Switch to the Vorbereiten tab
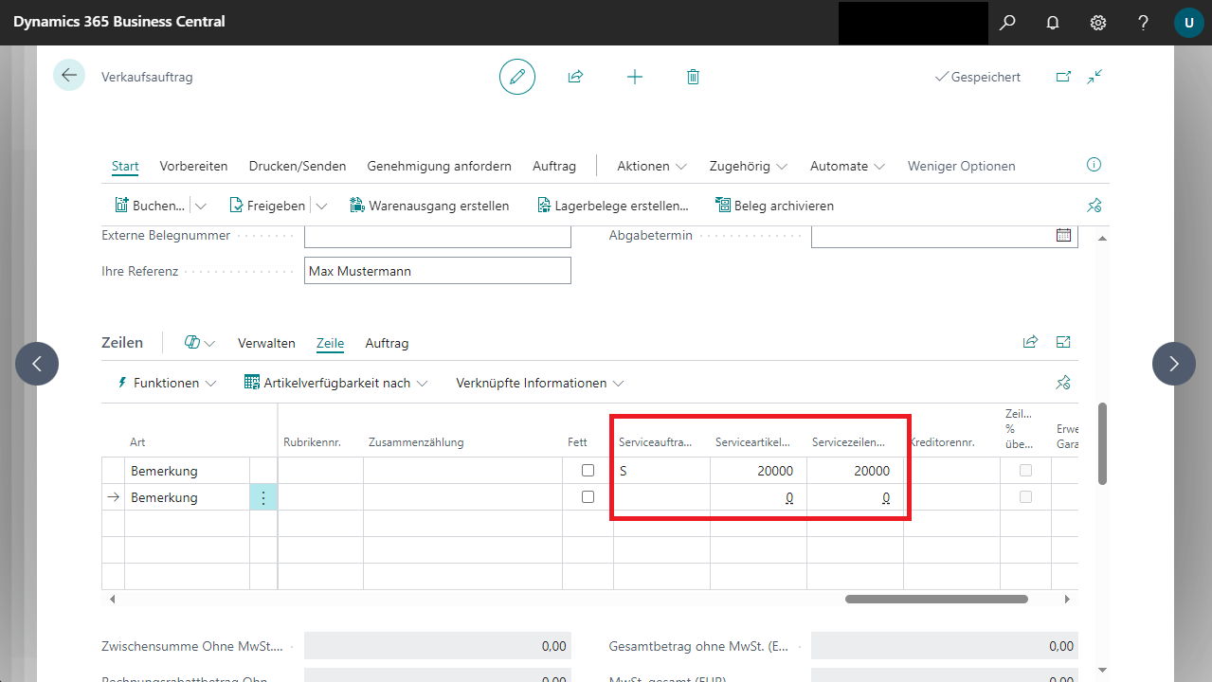Screen dimensions: 1212x682 click(x=193, y=166)
